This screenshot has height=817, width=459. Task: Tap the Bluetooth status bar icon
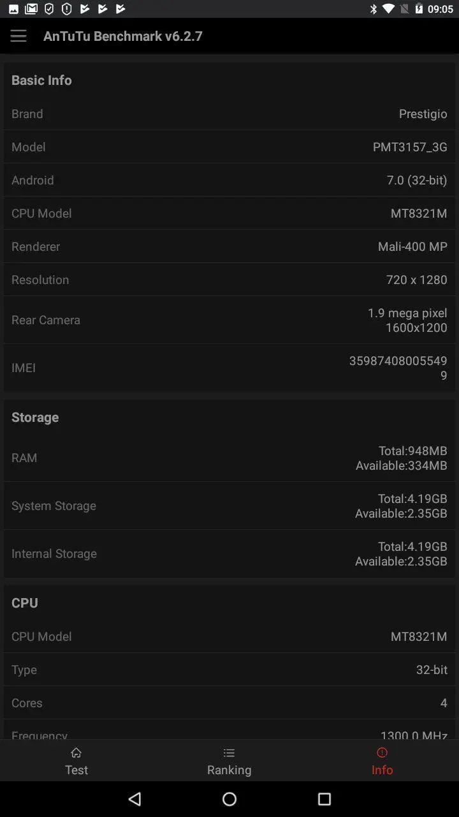[x=374, y=9]
